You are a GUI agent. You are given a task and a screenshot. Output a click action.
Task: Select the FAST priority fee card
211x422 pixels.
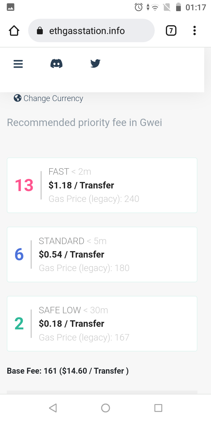[x=102, y=185]
